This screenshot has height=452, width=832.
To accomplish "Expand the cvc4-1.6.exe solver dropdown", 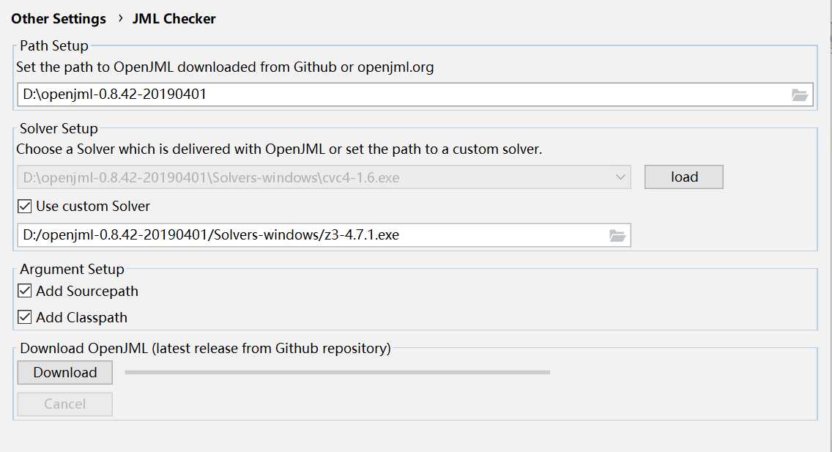I will point(324,177).
